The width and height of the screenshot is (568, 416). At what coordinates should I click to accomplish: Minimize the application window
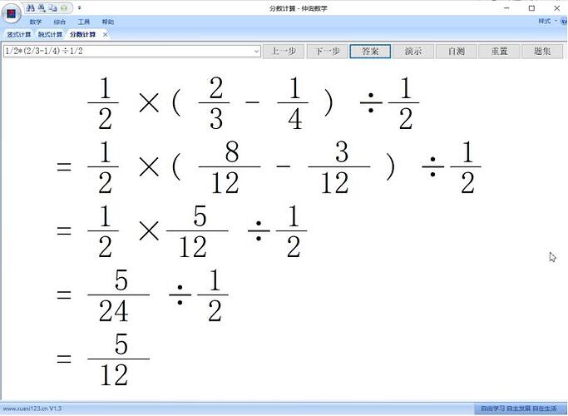click(506, 8)
